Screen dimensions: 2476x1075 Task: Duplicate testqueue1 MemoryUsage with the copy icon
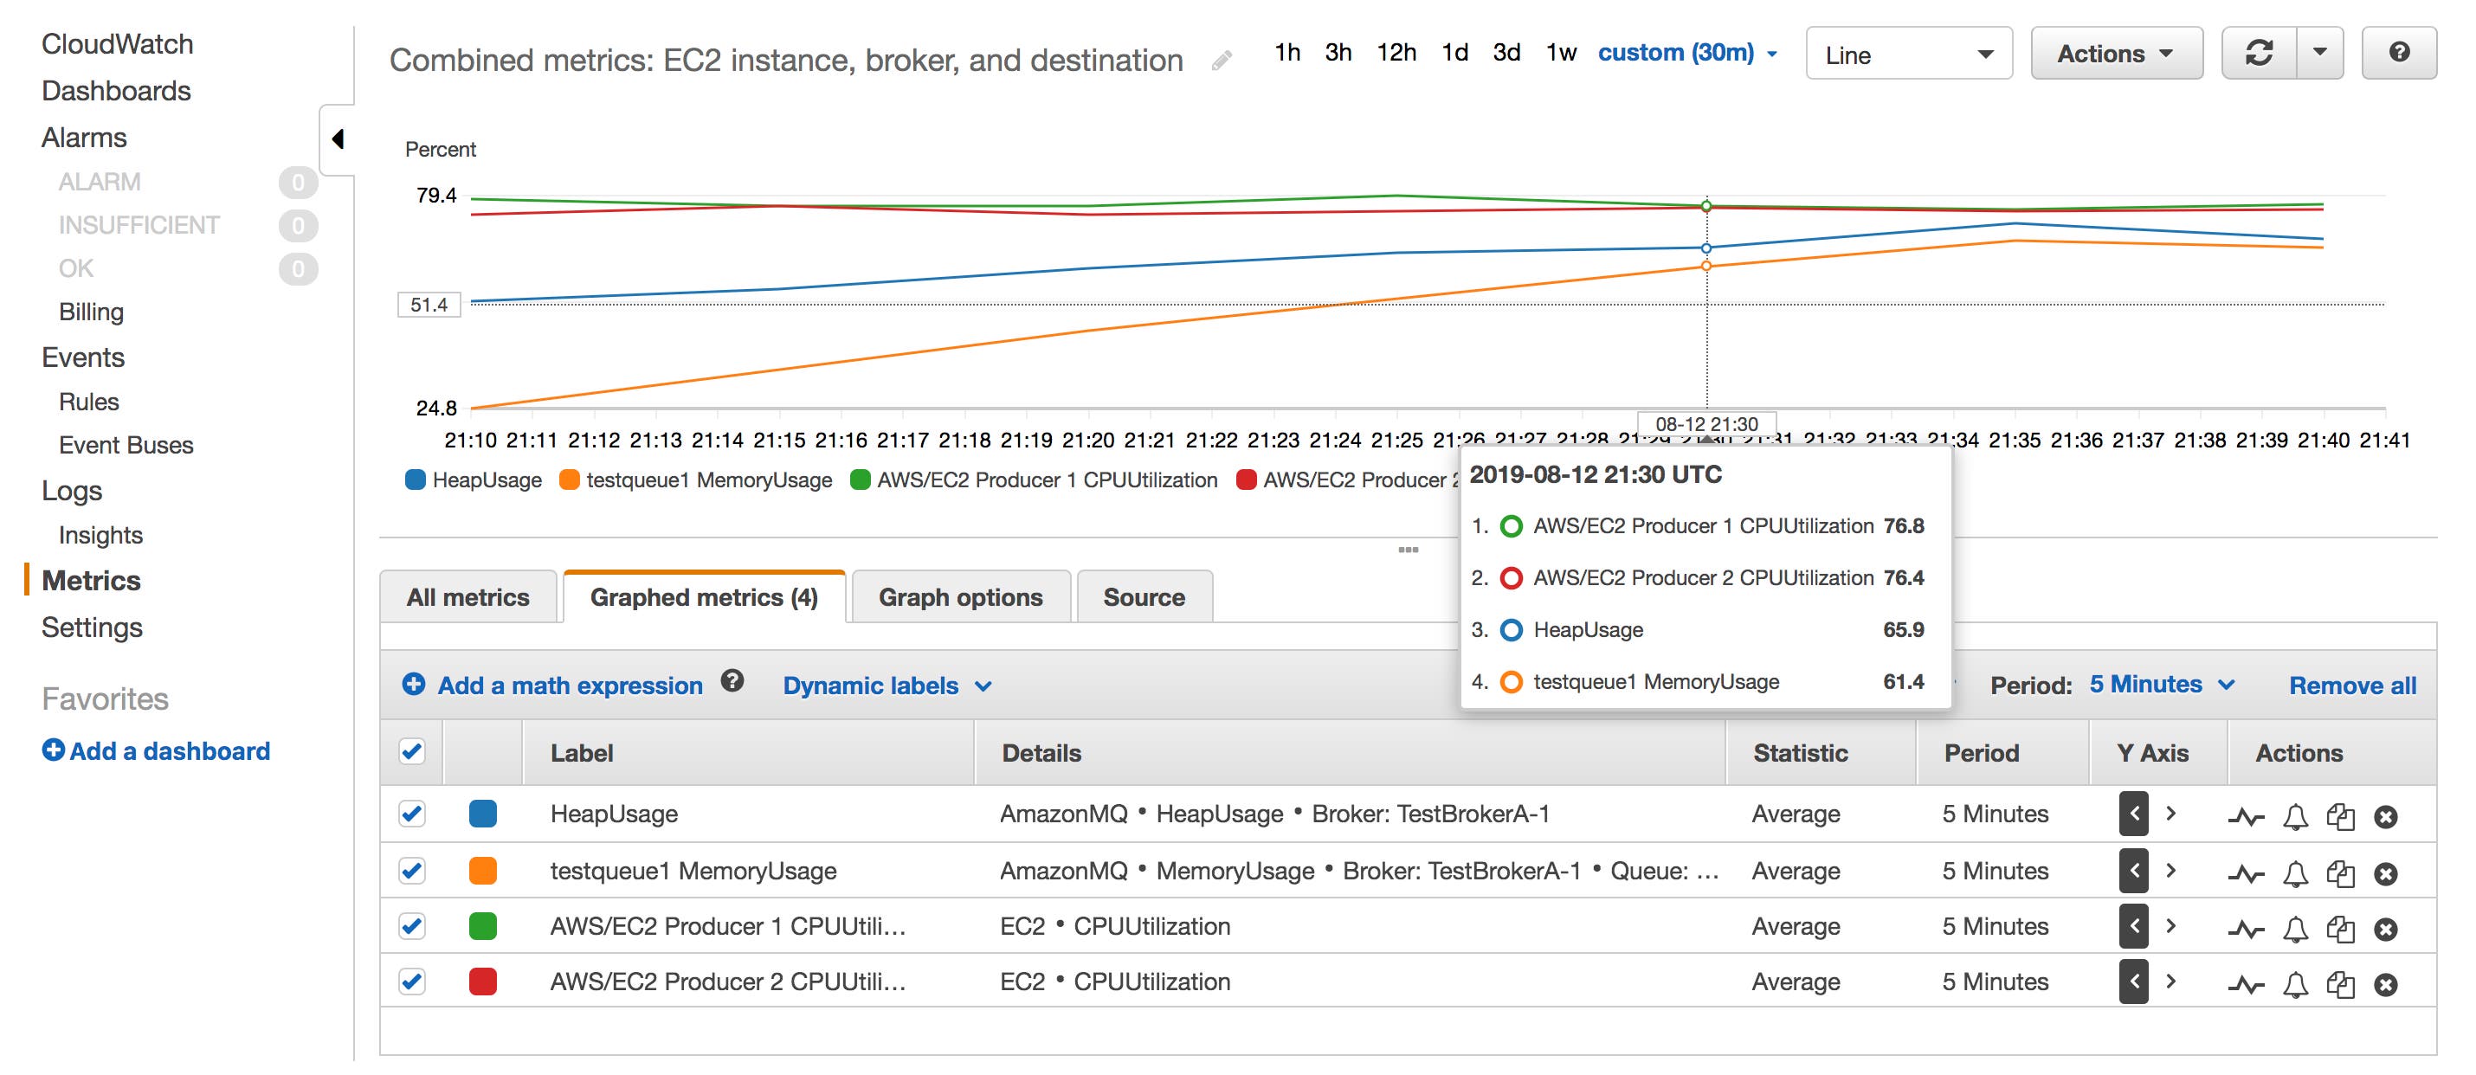[x=2342, y=871]
